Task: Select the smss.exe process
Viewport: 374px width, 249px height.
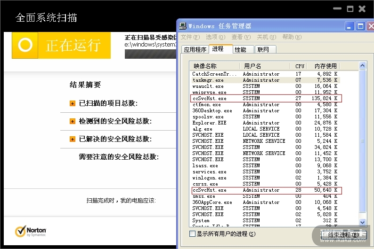Action: [265, 196]
